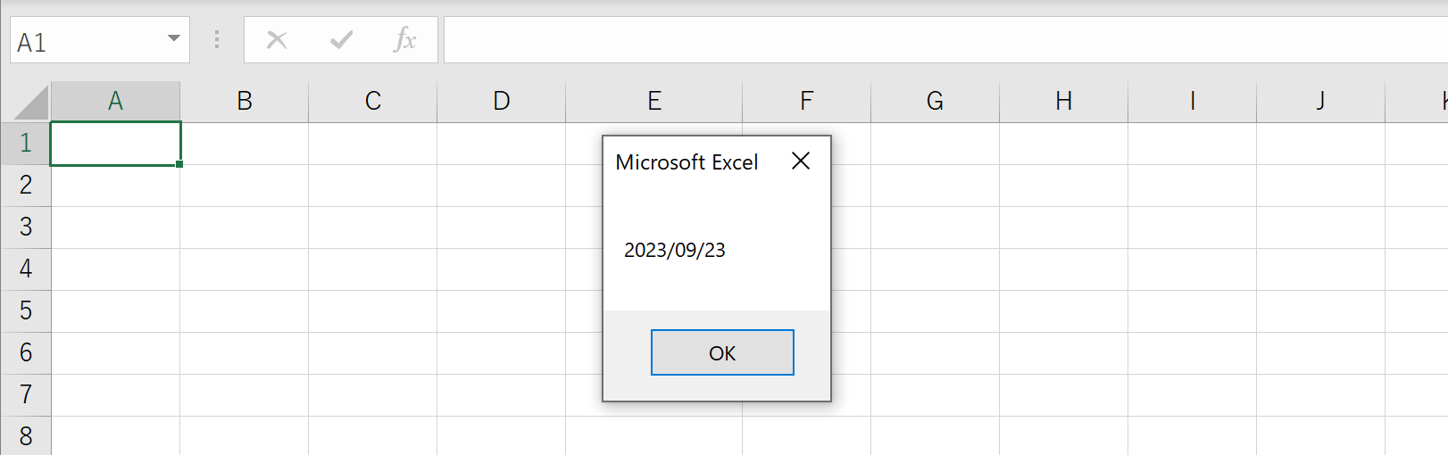Click the 2023/09/23 message text
The image size is (1448, 455).
(x=675, y=251)
